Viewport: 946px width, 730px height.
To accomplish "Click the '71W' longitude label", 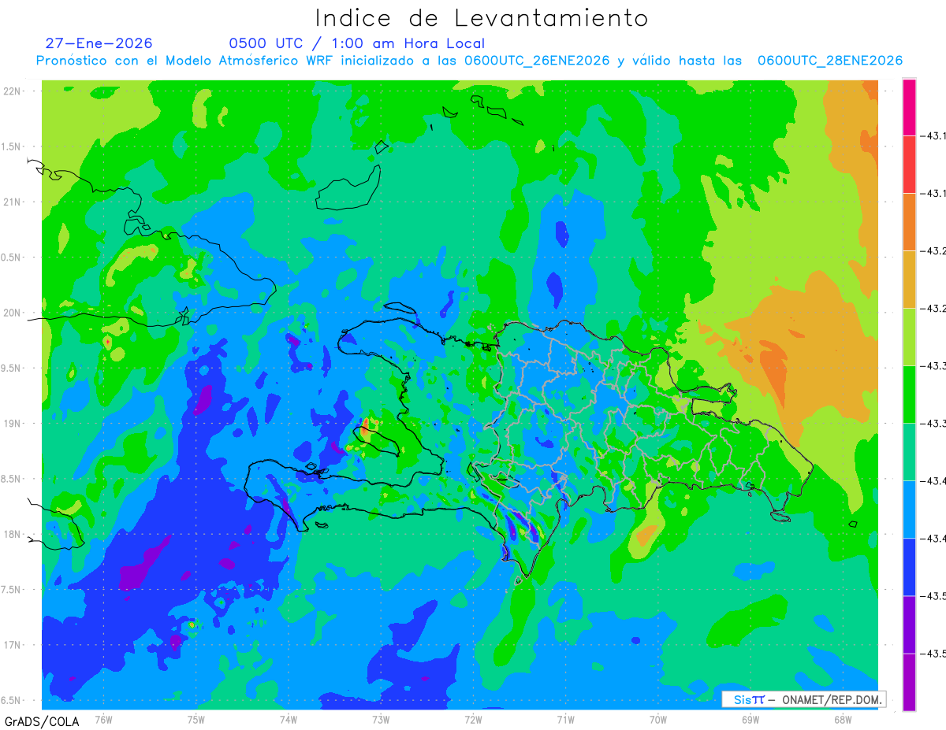I will coord(565,719).
